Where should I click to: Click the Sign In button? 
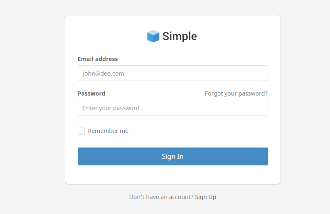[x=173, y=156]
